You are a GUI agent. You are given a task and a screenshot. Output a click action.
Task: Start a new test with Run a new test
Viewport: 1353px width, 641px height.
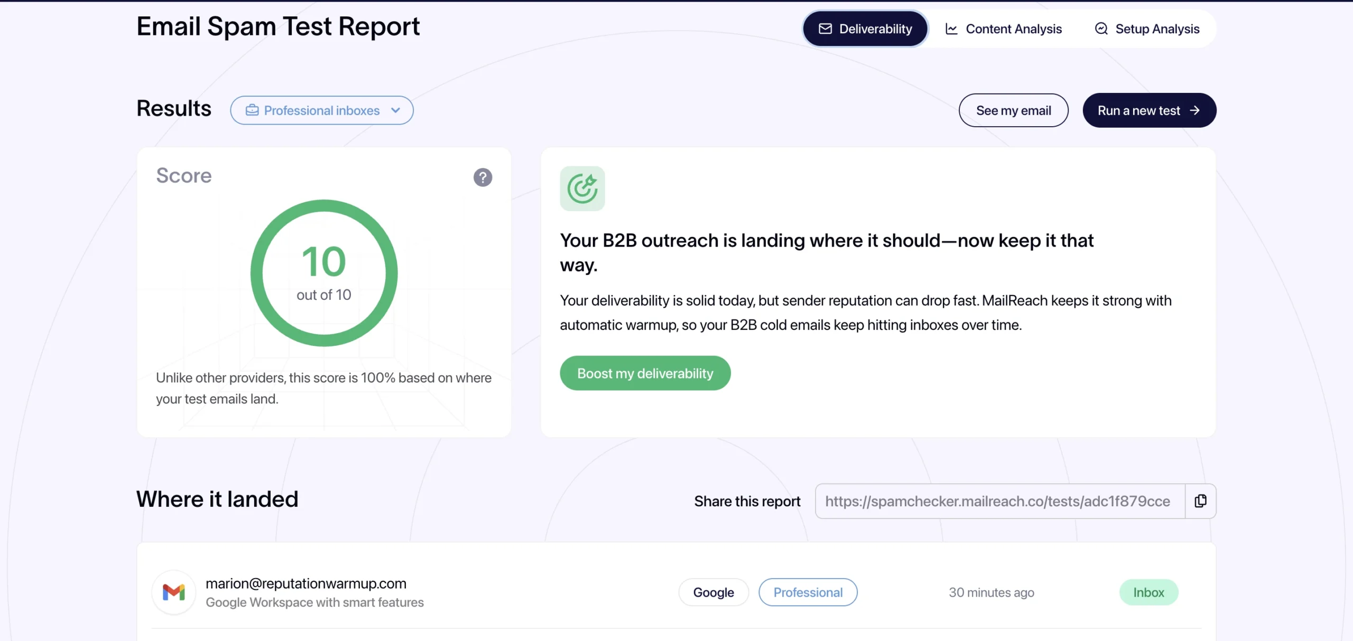(x=1149, y=110)
